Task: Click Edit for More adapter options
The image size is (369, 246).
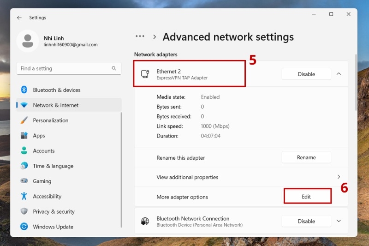Action: pyautogui.click(x=306, y=197)
